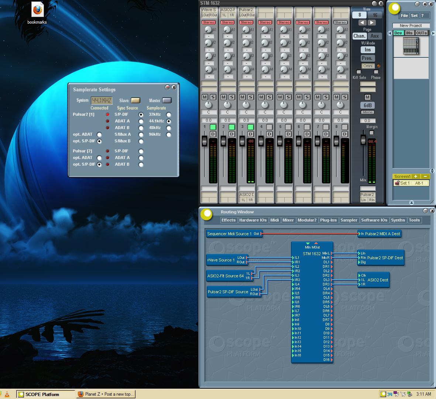Screen dimensions: 436x399
Task: Open File menu in project panel
Action: [404, 16]
